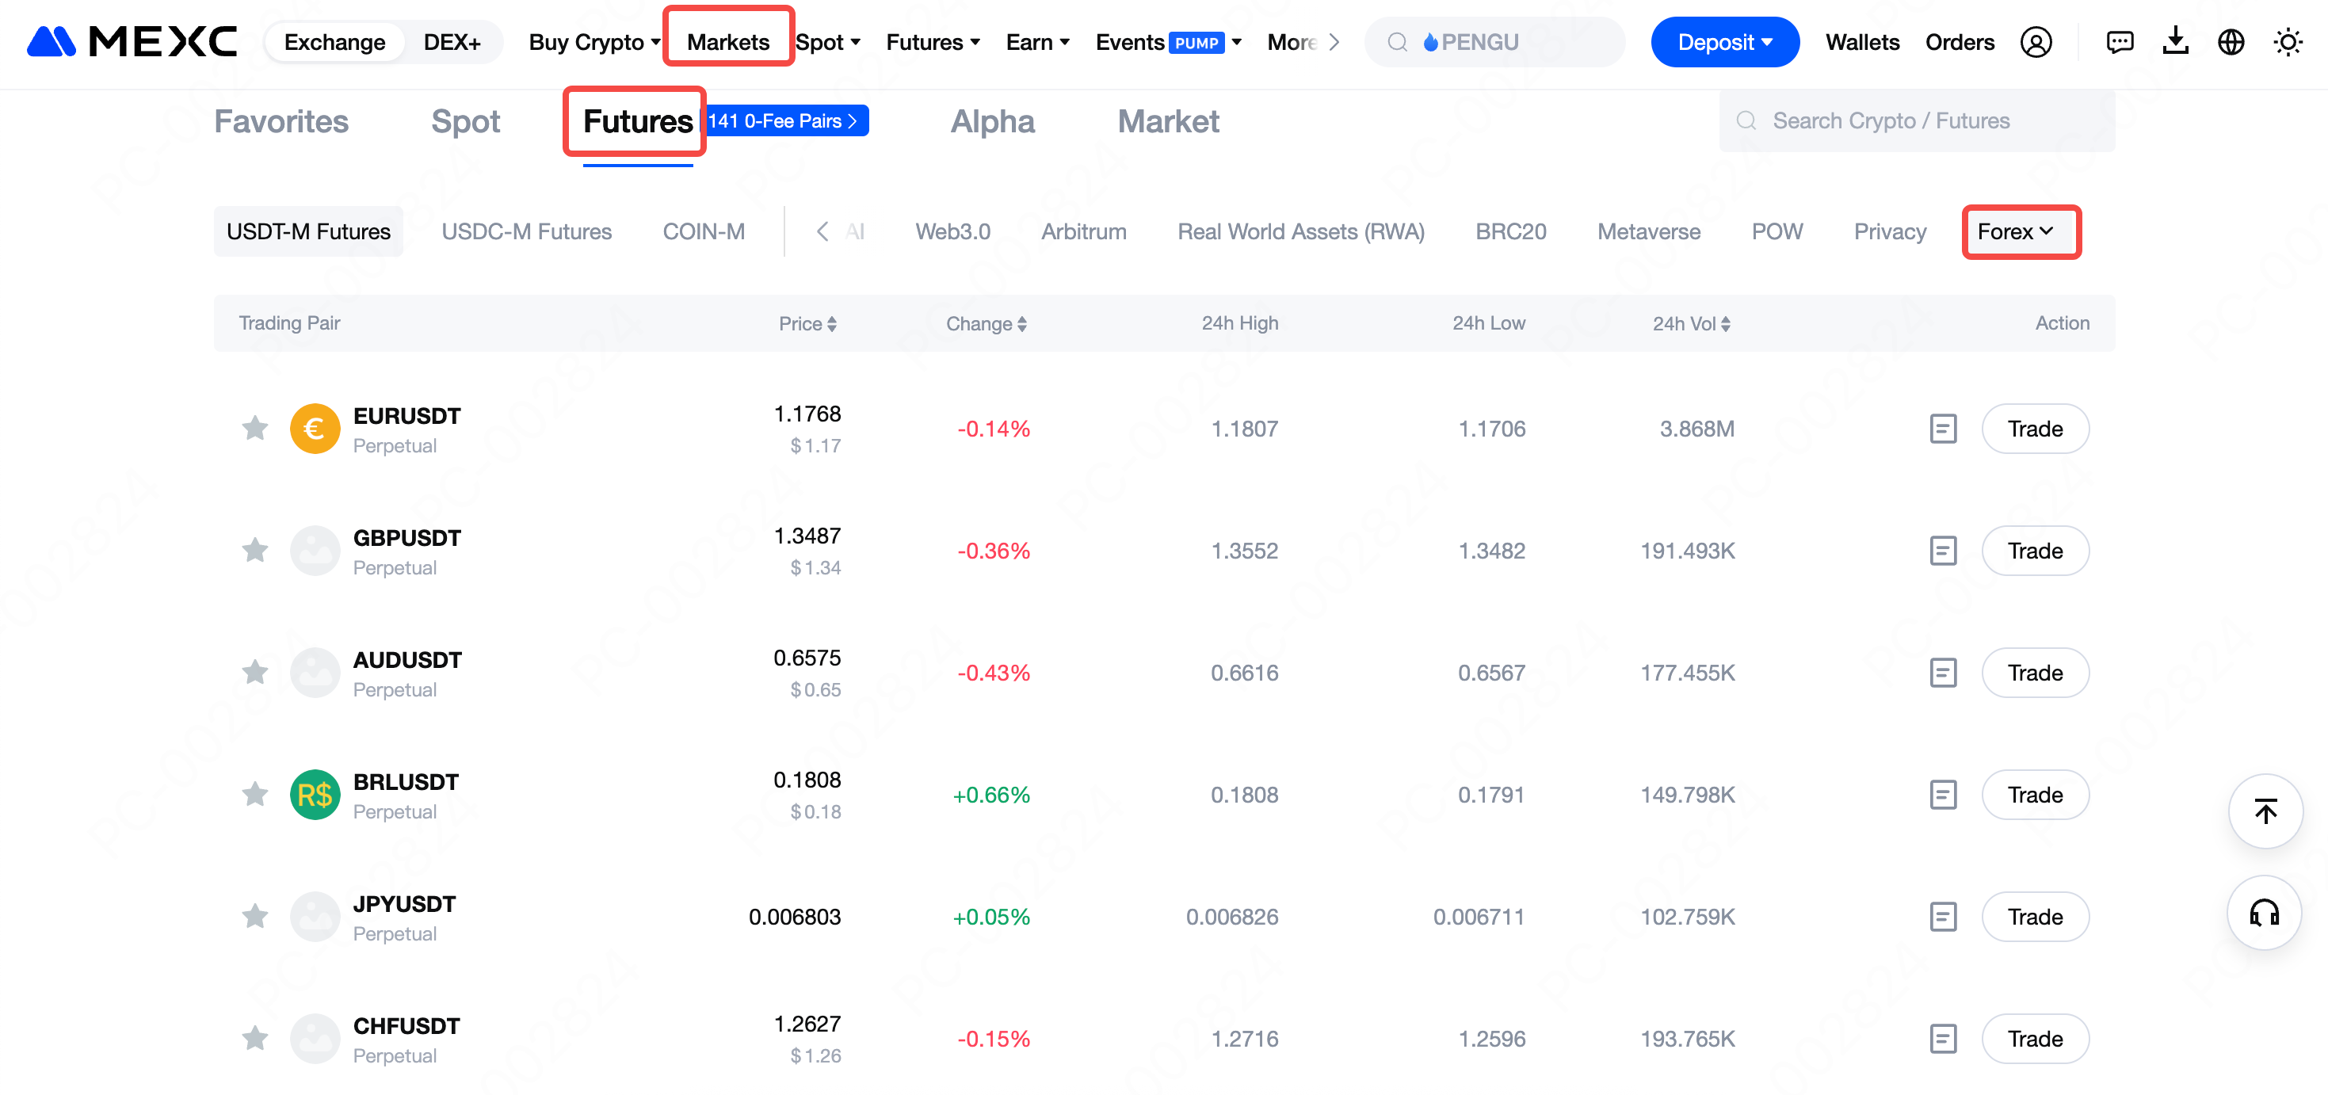Screen dimensions: 2328x1095
Task: Sort the table by 24h Vol
Action: (x=1691, y=323)
